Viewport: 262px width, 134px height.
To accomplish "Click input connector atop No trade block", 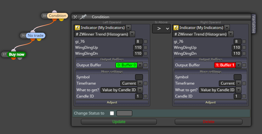I will pos(33,32).
